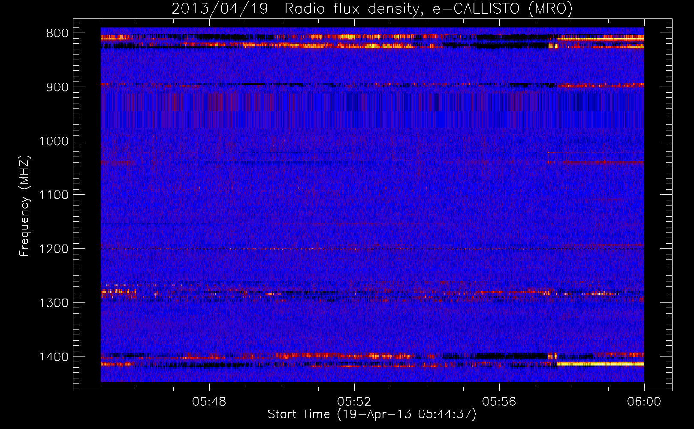This screenshot has width=694, height=429.
Task: Click the 05:56 time tick label
Action: 499,402
